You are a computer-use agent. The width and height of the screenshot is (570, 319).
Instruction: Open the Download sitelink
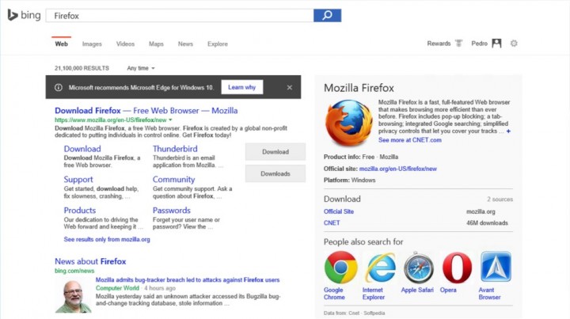pyautogui.click(x=82, y=149)
